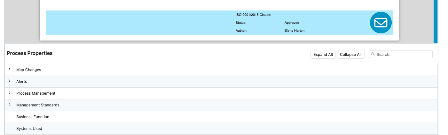Click the Expand All button

(x=323, y=55)
